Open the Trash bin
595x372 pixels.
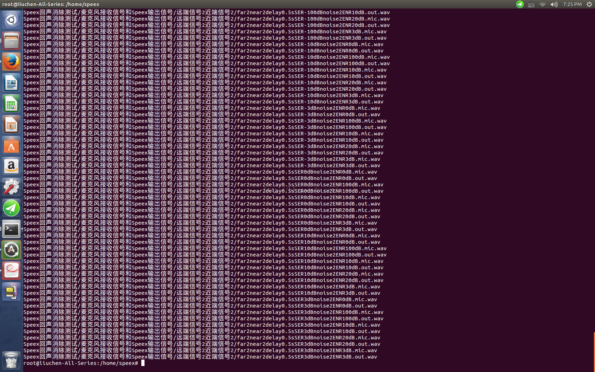pos(11,360)
